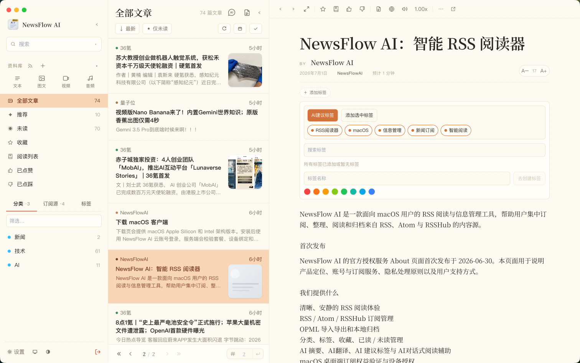
Task: Decrease font size with A−
Action: pos(525,71)
